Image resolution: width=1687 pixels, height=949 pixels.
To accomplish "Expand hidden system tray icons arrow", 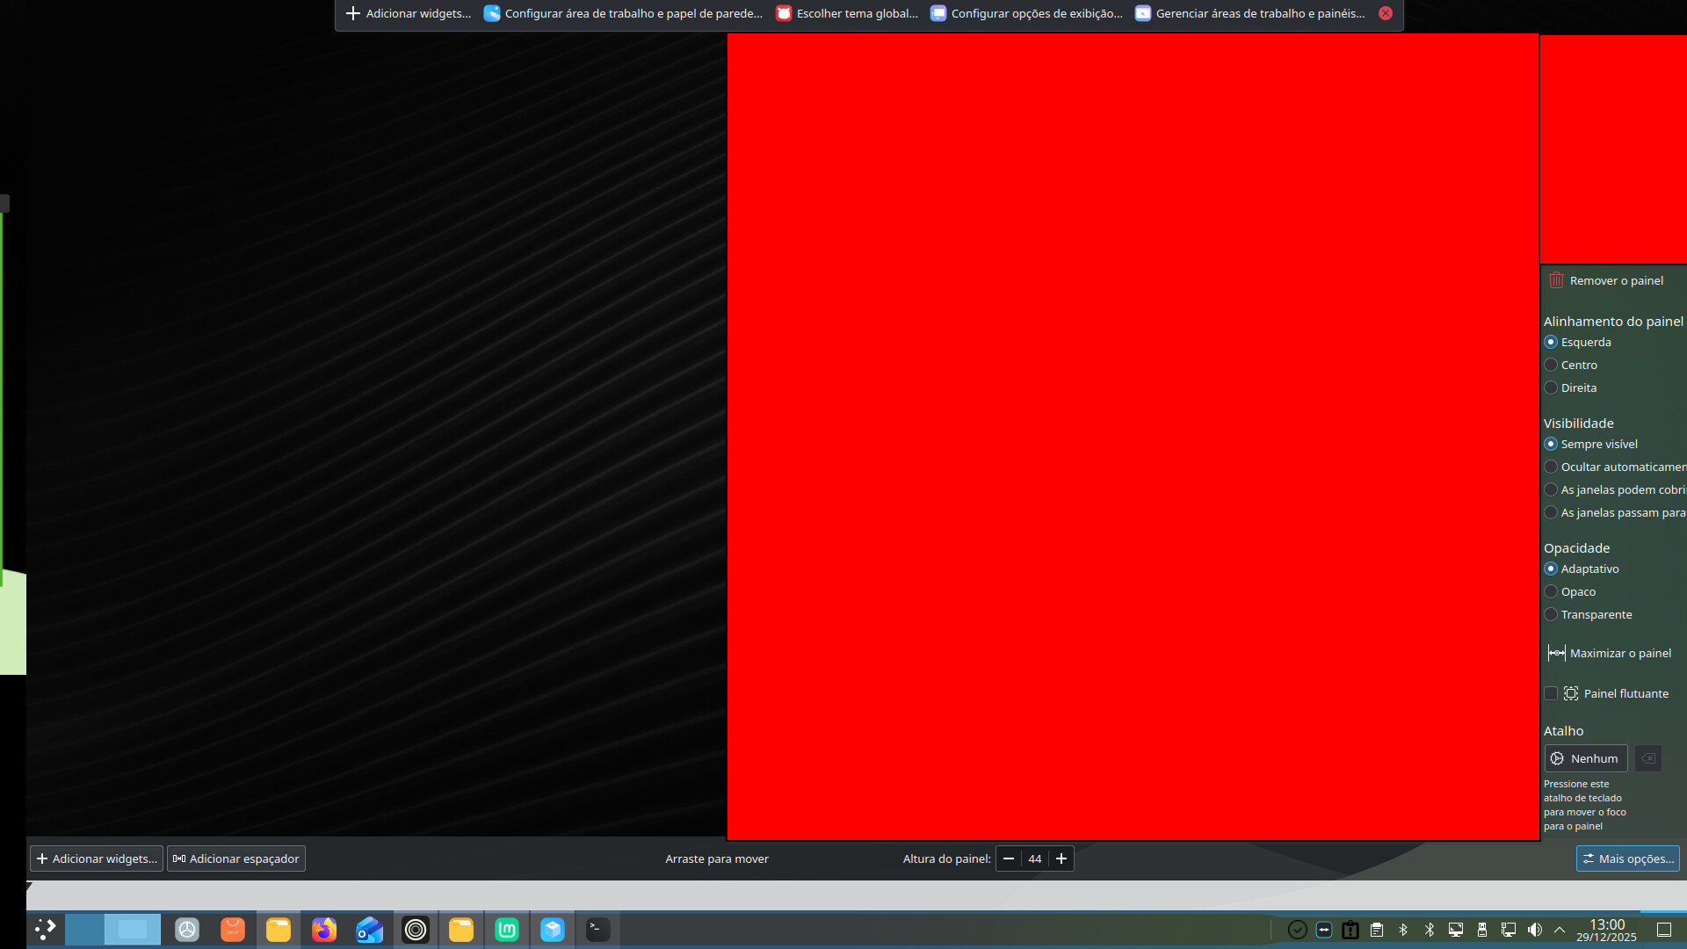I will pos(1560,930).
